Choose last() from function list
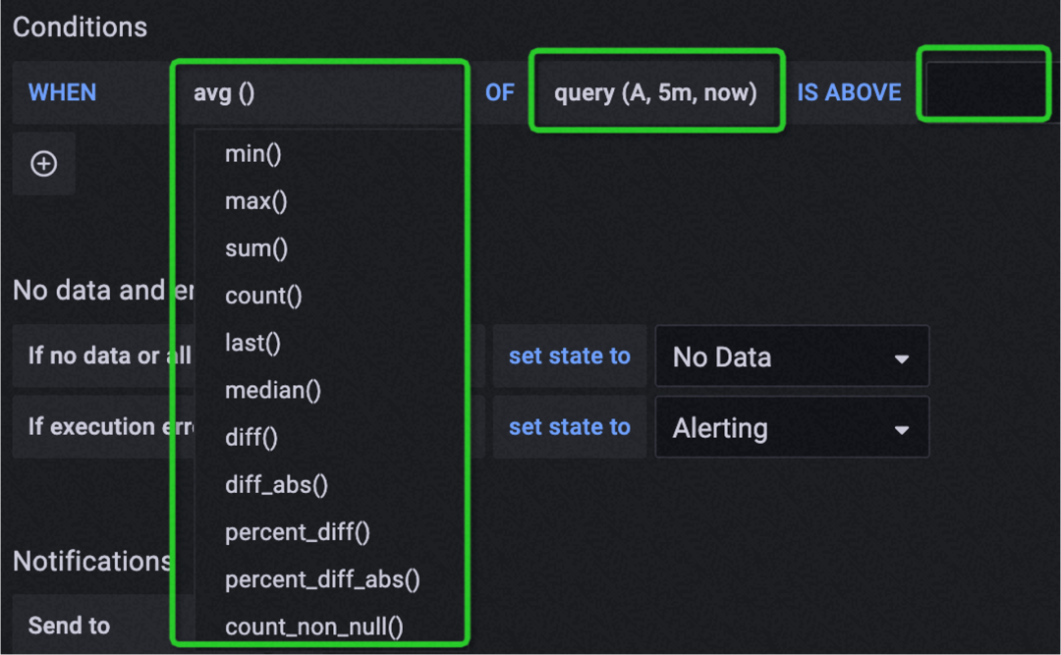The width and height of the screenshot is (1061, 655). point(252,343)
